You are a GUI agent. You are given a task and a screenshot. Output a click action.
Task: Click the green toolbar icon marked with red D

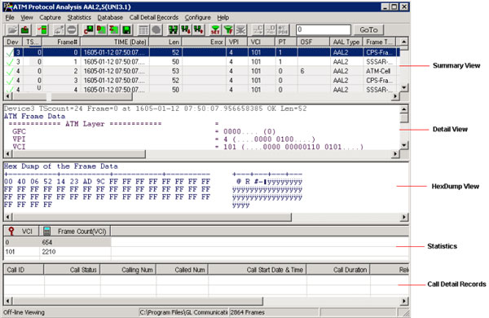[x=101, y=30]
